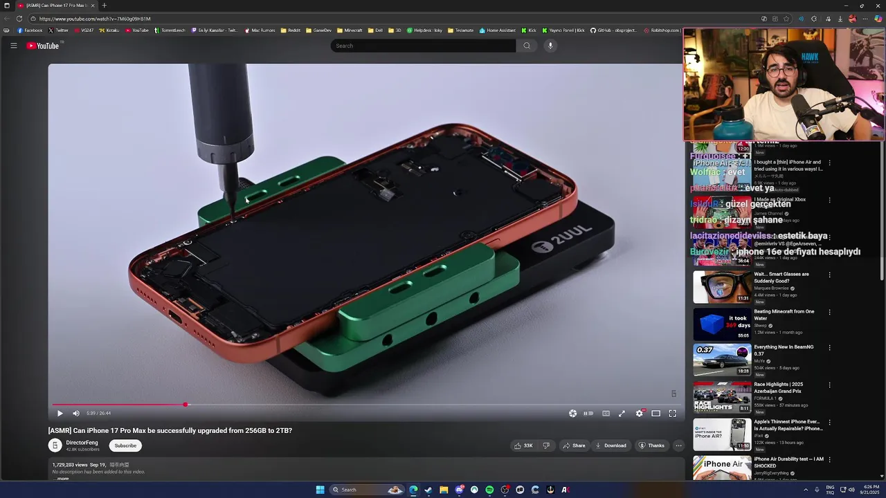This screenshot has height=498, width=886.
Task: Expand the 3D bookmarks folder
Action: 395,30
